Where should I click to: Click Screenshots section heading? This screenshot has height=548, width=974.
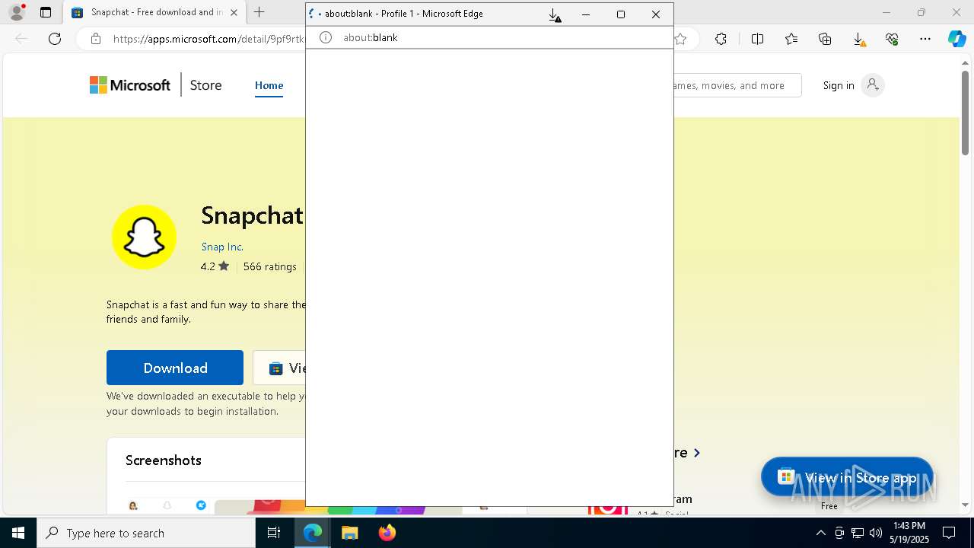point(164,460)
